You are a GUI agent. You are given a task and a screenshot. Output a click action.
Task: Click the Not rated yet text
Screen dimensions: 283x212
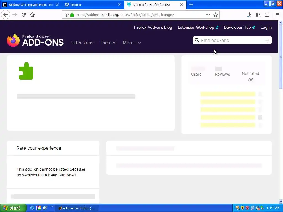point(250,76)
